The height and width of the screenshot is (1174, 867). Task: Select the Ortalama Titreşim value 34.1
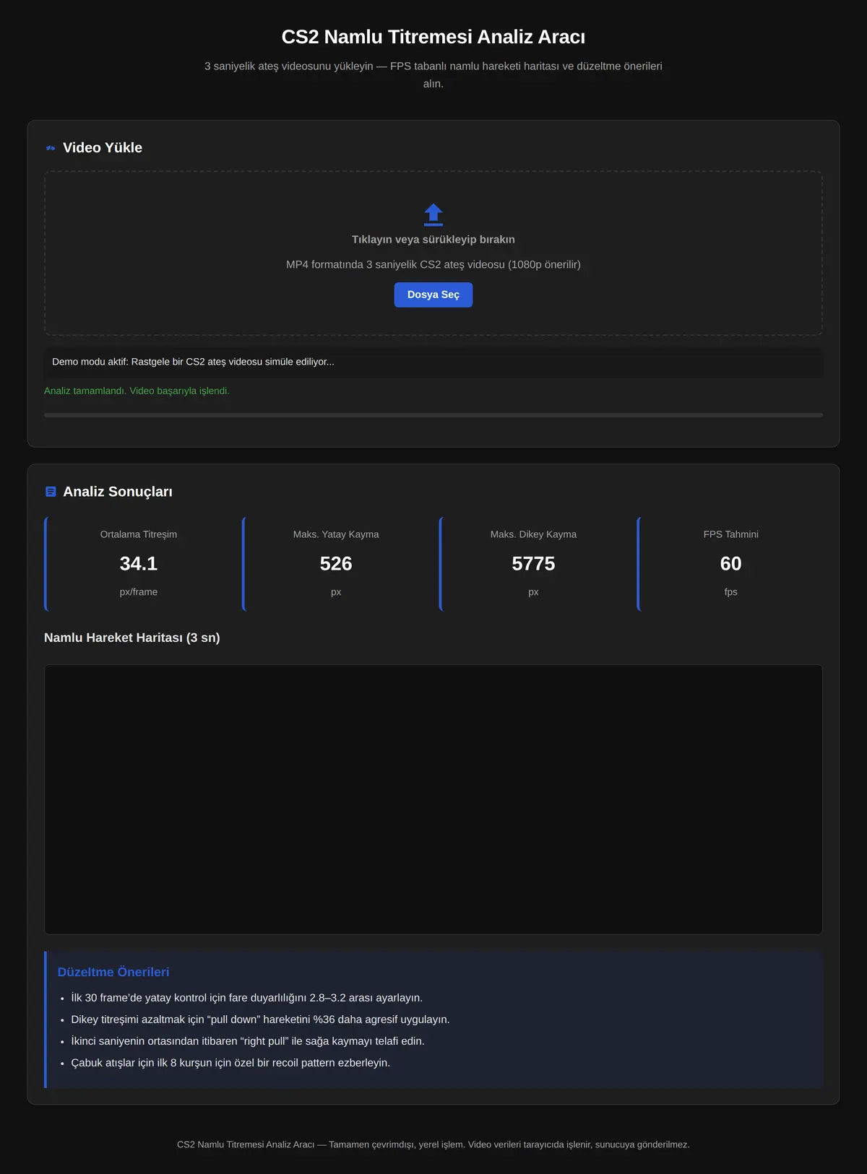pos(139,563)
